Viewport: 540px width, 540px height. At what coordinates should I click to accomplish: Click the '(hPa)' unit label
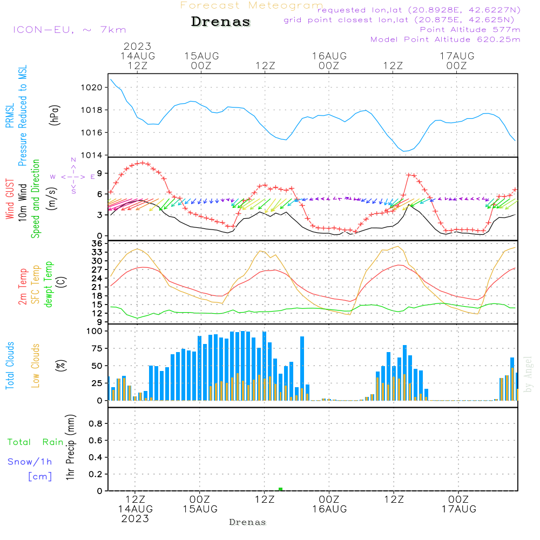55,115
